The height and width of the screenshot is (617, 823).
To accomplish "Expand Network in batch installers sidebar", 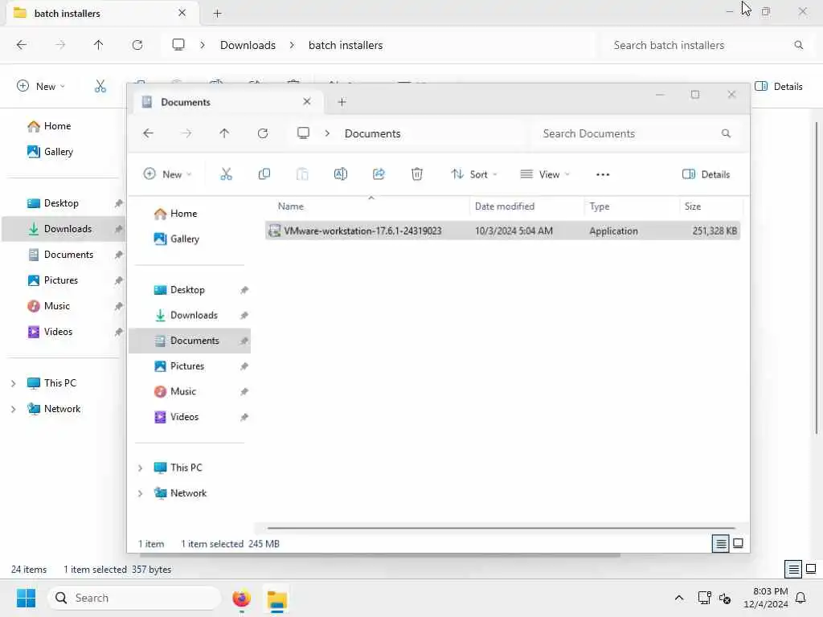I will point(14,409).
